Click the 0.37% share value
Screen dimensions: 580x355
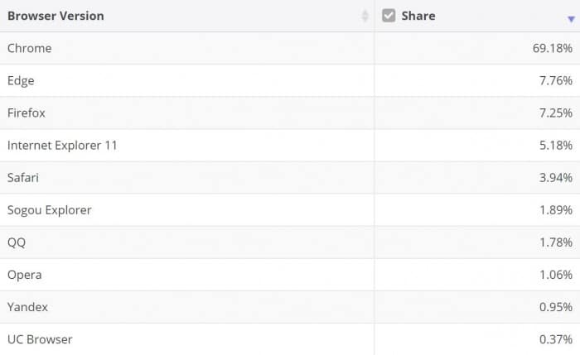tap(555, 338)
